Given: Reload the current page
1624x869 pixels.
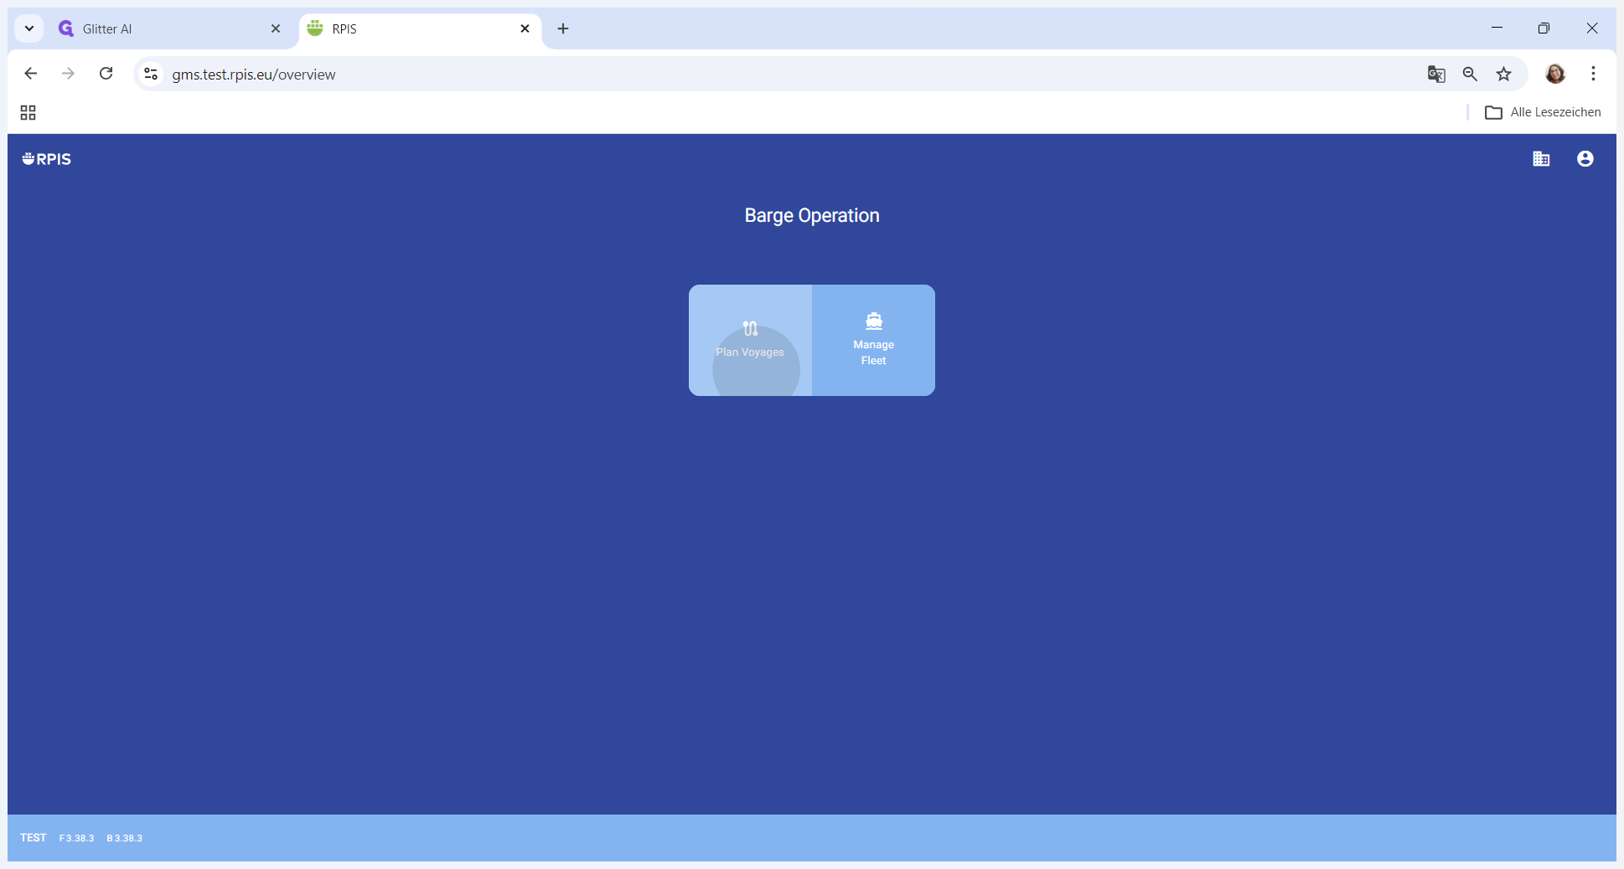Looking at the screenshot, I should coord(106,74).
